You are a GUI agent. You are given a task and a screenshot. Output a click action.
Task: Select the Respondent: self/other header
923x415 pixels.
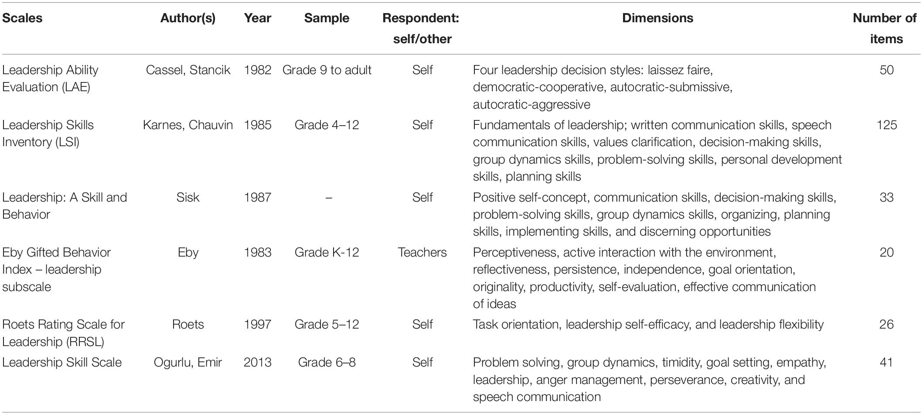click(422, 28)
